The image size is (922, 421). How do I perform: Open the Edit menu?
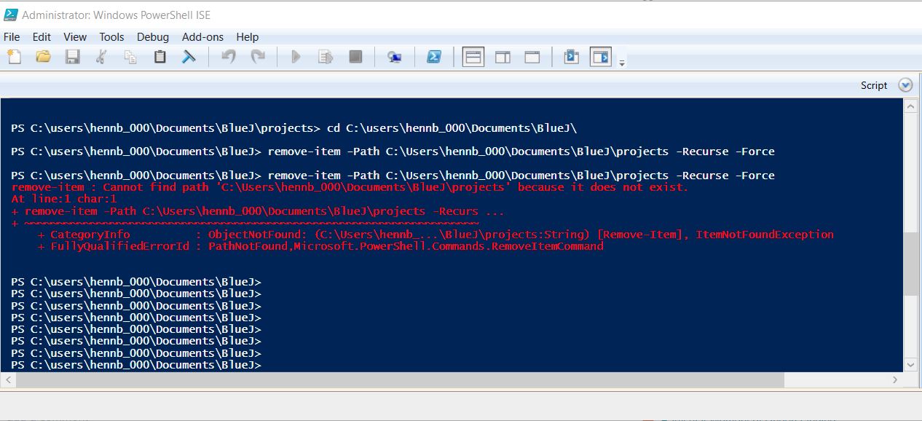tap(42, 37)
